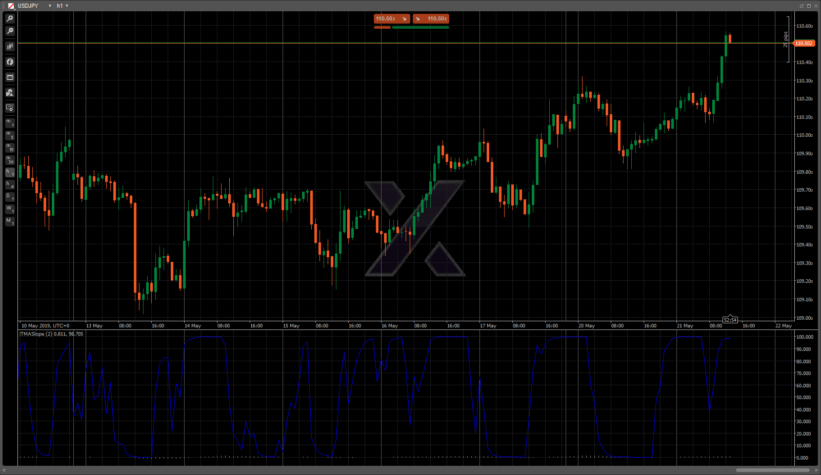821x475 pixels.
Task: Click the USDJPY symbol flag icon dropdown
Action: [x=11, y=6]
